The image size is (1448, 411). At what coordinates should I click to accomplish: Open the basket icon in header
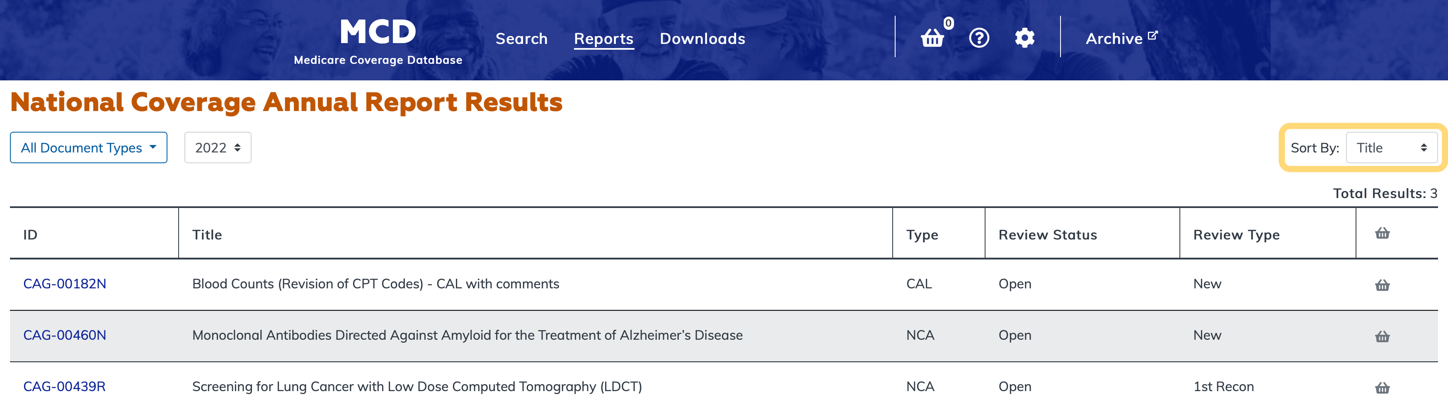(x=932, y=38)
